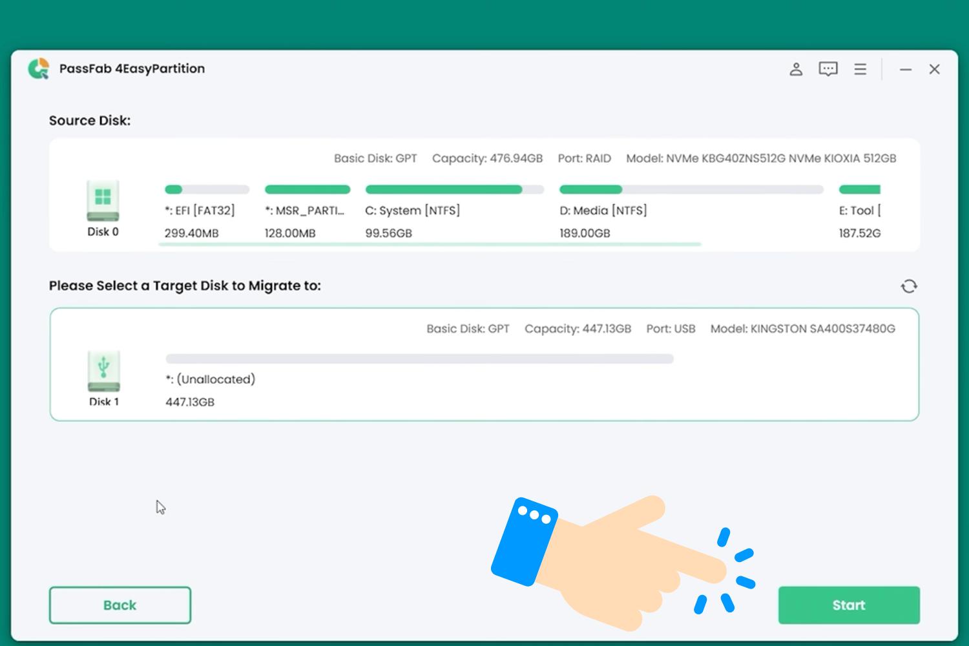Screen dimensions: 969x646
Task: Close the PassFab window
Action: coord(934,69)
